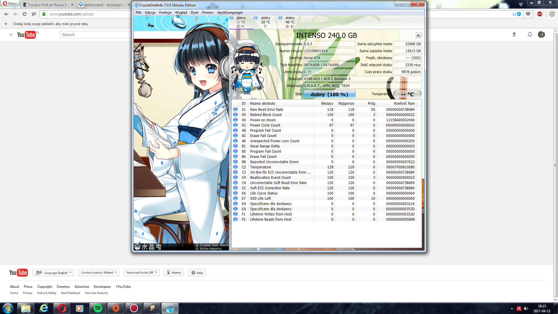Image resolution: width=558 pixels, height=314 pixels.
Task: Close the deteriorated - tłumaczenie tab
Action: pos(129,5)
